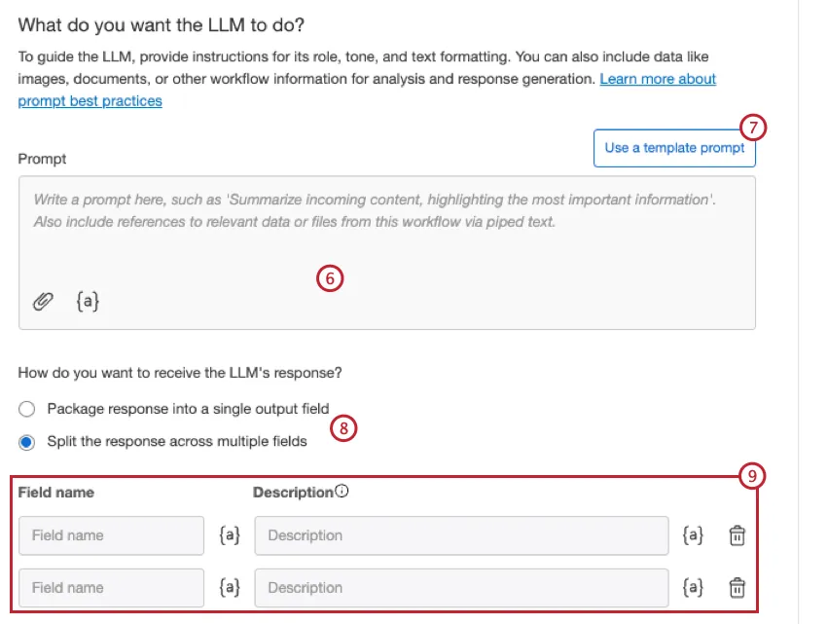Click the second Field name input

111,588
